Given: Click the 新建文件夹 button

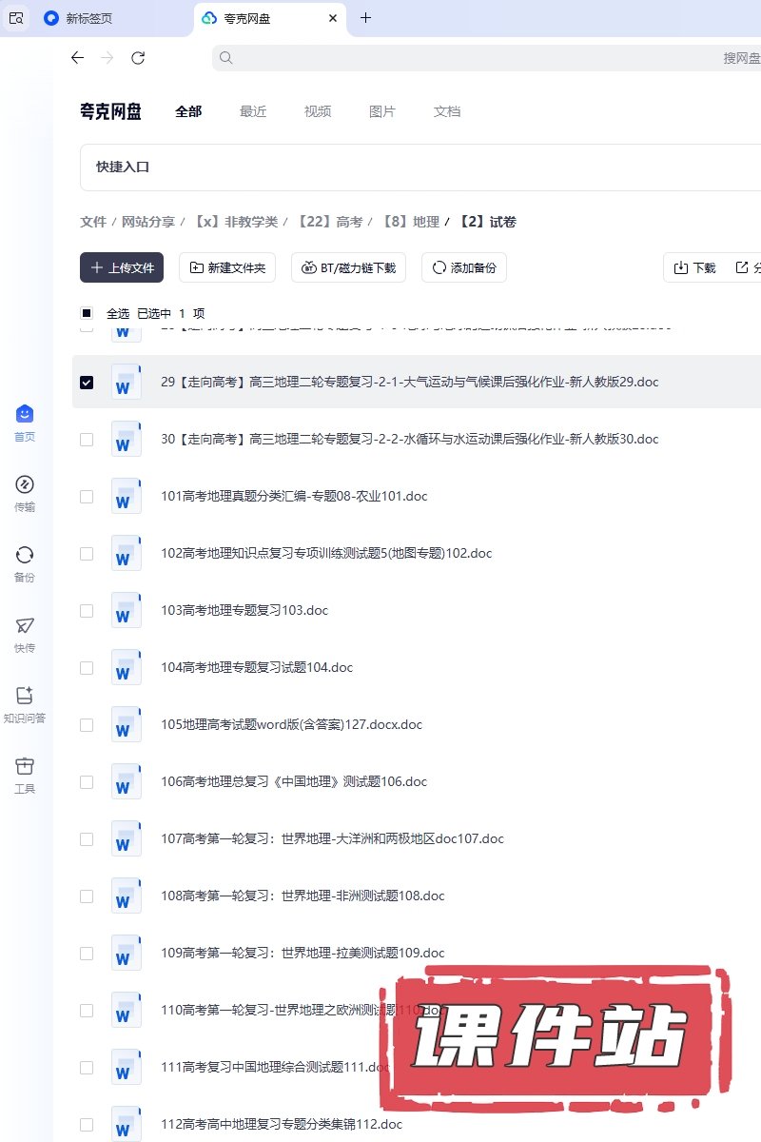Looking at the screenshot, I should click(x=227, y=268).
